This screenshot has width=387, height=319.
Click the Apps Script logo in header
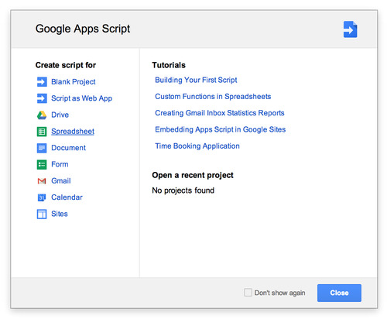350,29
